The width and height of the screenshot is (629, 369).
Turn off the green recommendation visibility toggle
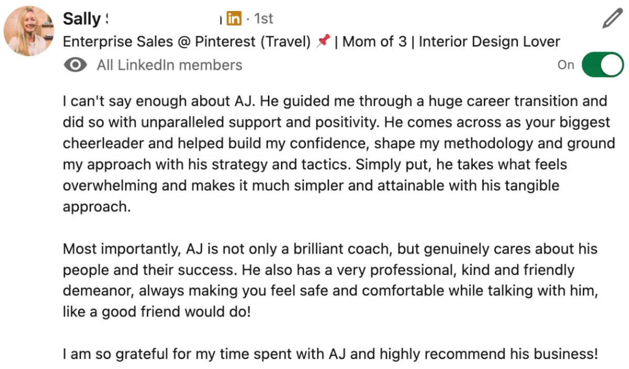pyautogui.click(x=602, y=65)
